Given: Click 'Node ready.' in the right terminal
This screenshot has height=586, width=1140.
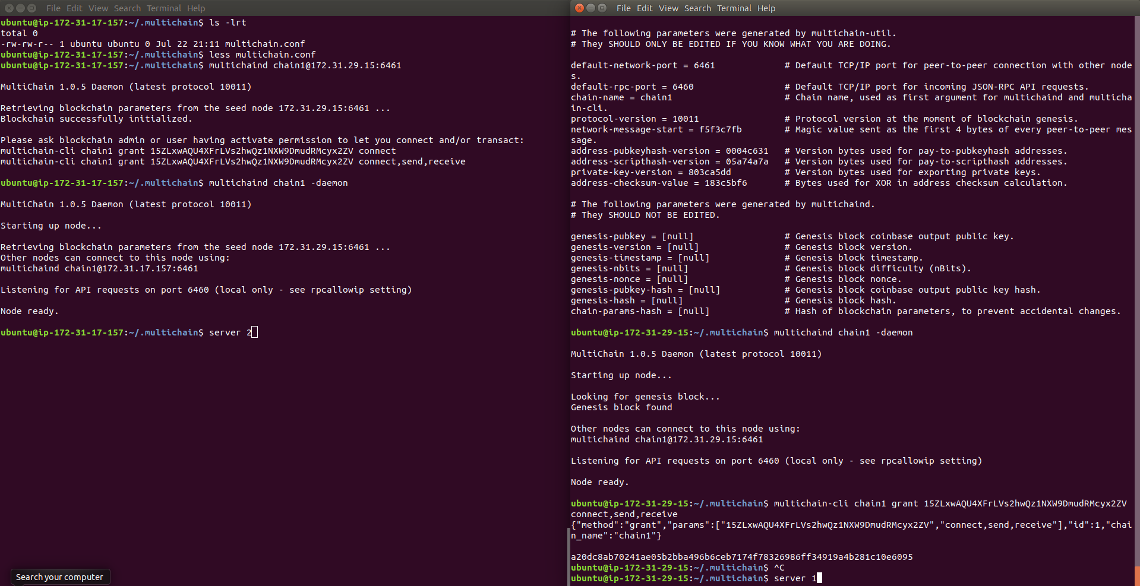Looking at the screenshot, I should [x=600, y=482].
